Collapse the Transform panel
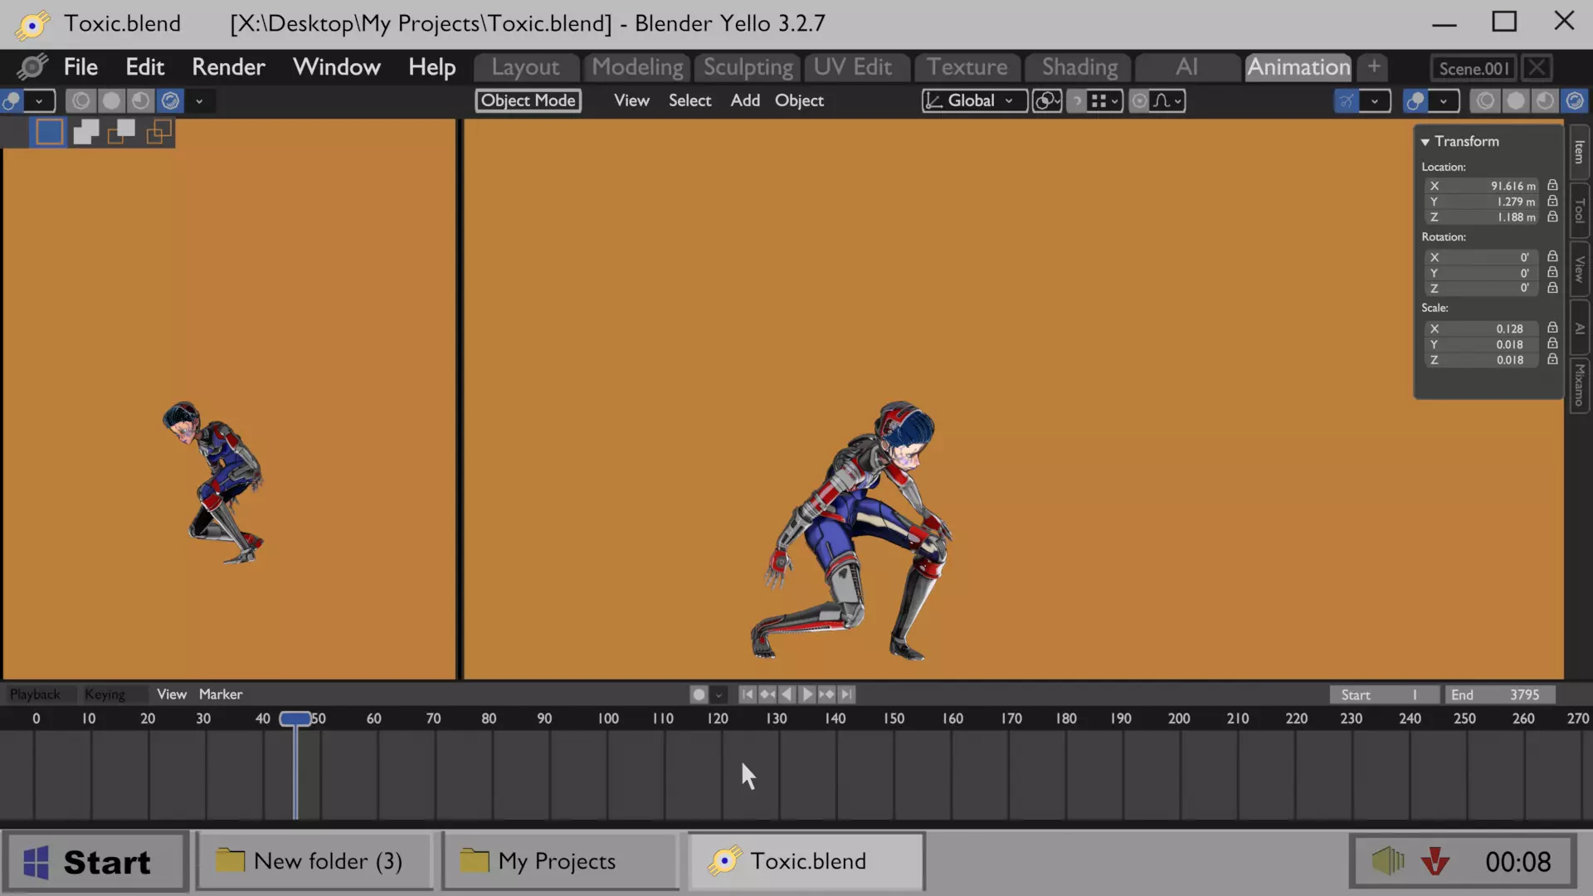This screenshot has height=896, width=1593. coord(1425,142)
